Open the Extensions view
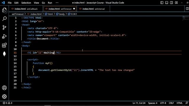Screen dimensions: 189x106 click(x=4, y=45)
